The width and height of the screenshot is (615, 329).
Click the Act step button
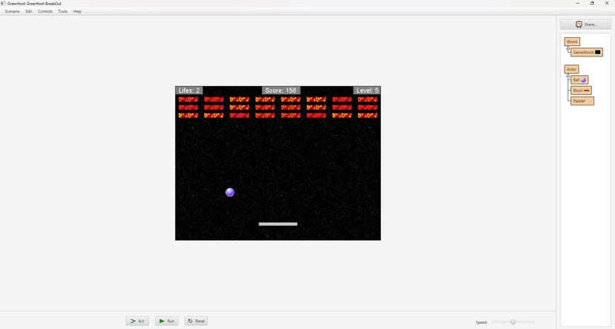pyautogui.click(x=137, y=321)
